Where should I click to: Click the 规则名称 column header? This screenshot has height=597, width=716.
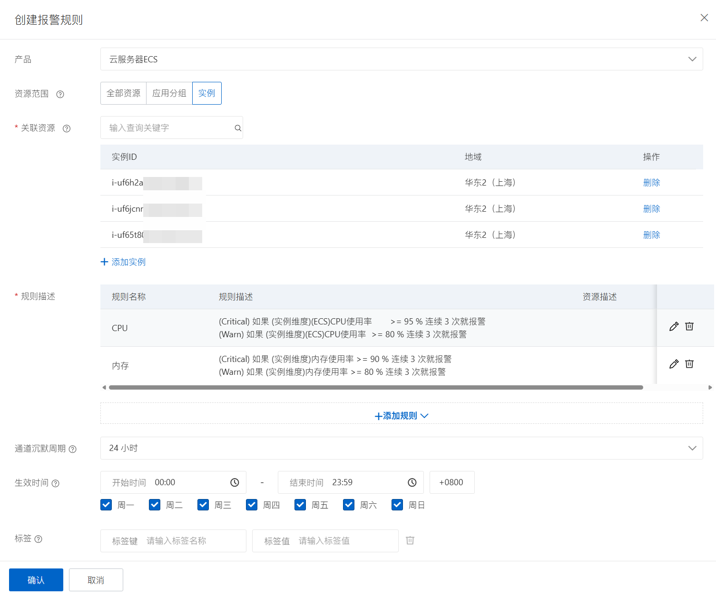pos(128,297)
